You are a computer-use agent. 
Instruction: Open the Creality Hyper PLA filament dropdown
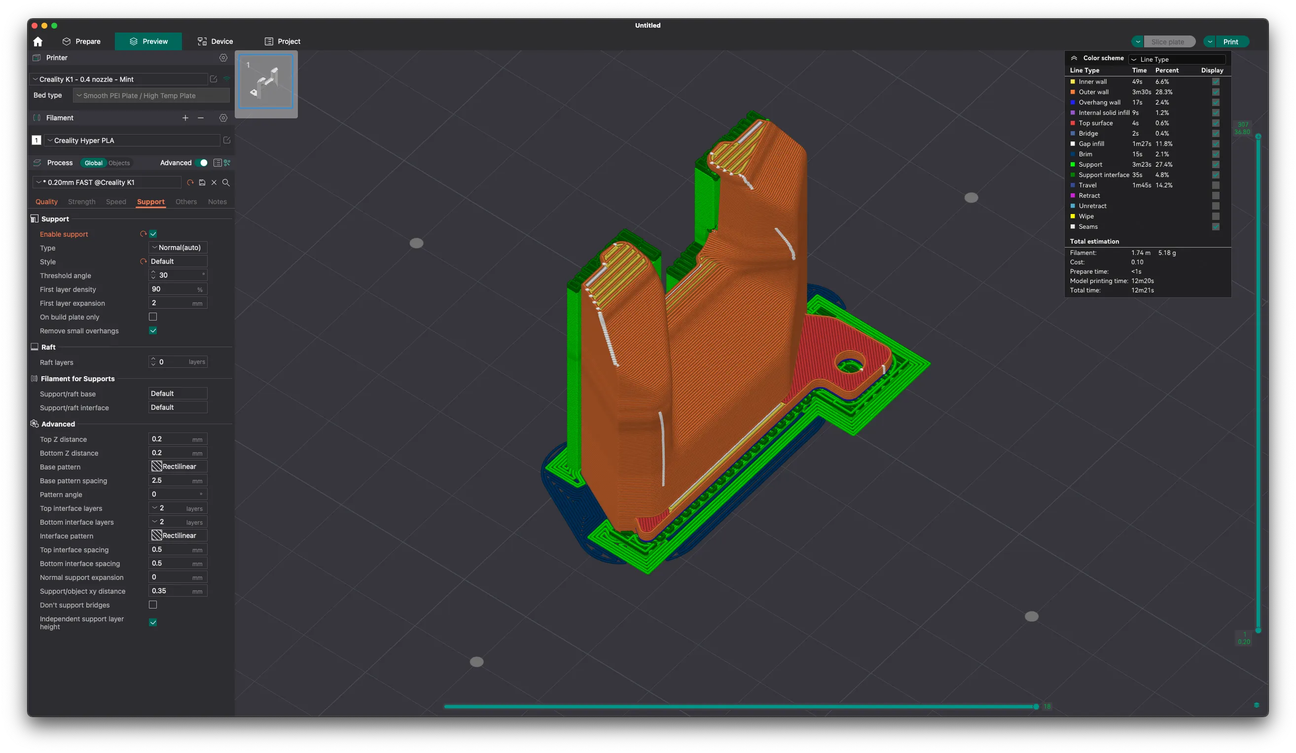pyautogui.click(x=132, y=141)
